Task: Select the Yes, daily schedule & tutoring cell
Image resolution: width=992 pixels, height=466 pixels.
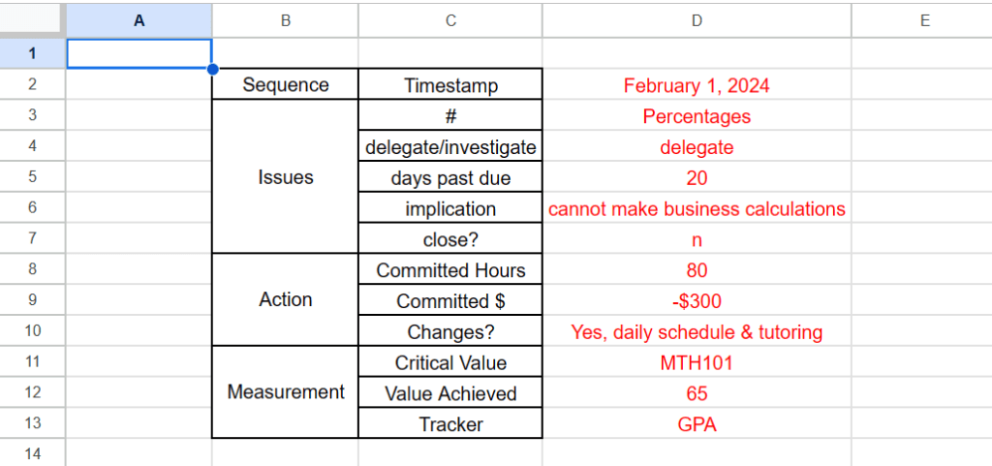Action: point(697,332)
